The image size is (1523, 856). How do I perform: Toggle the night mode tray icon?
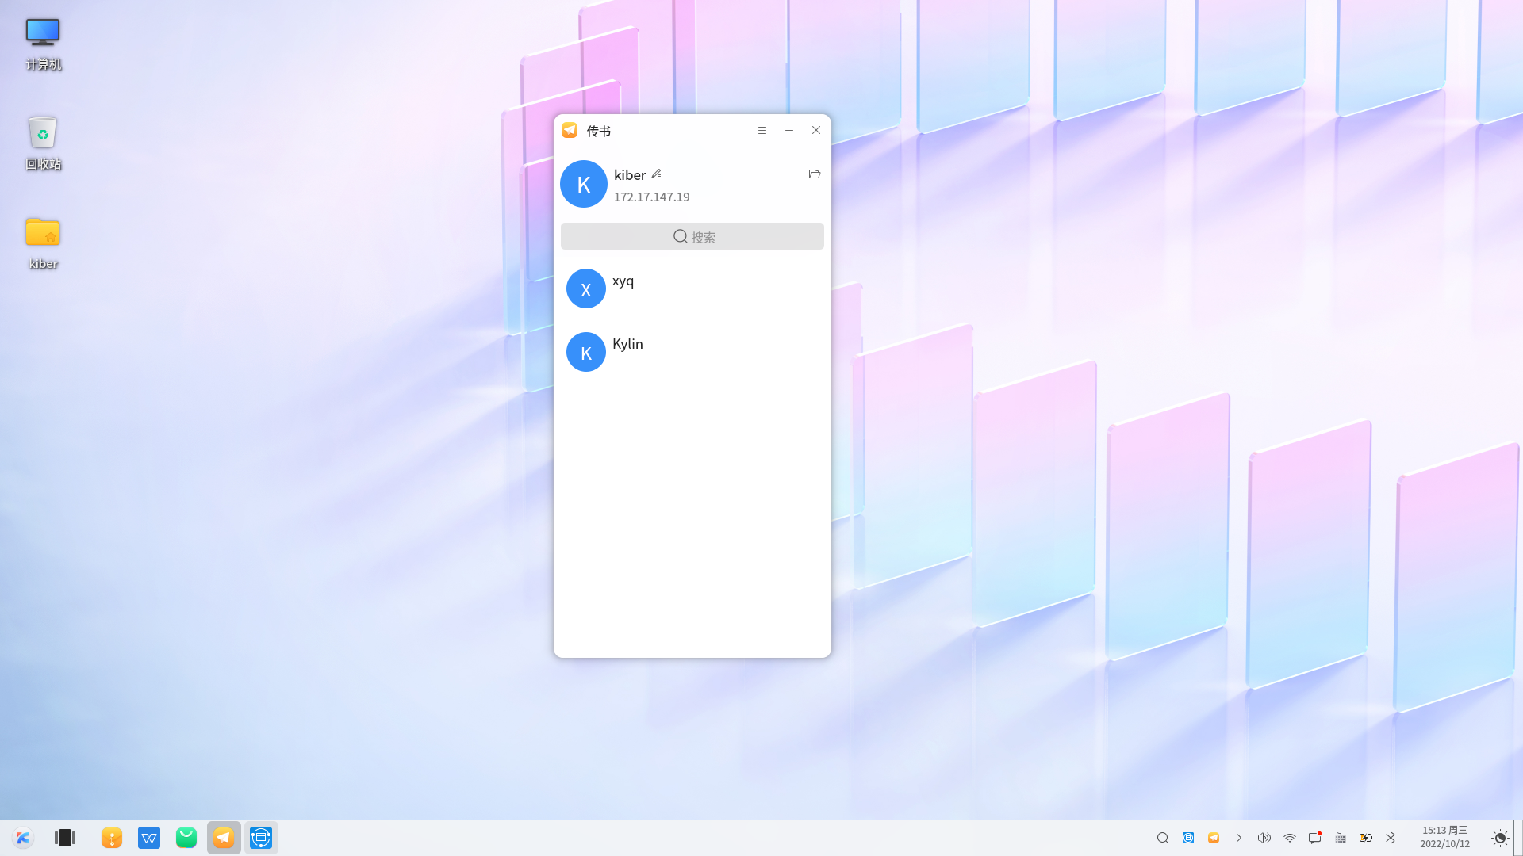(1499, 838)
